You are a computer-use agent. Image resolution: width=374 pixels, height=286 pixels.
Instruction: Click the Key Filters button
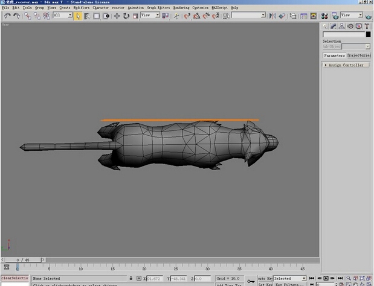click(x=289, y=284)
